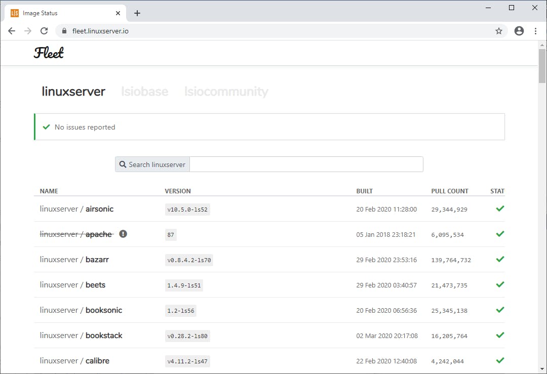
Task: Open the linuxserver / bazarr image
Action: [x=74, y=259]
